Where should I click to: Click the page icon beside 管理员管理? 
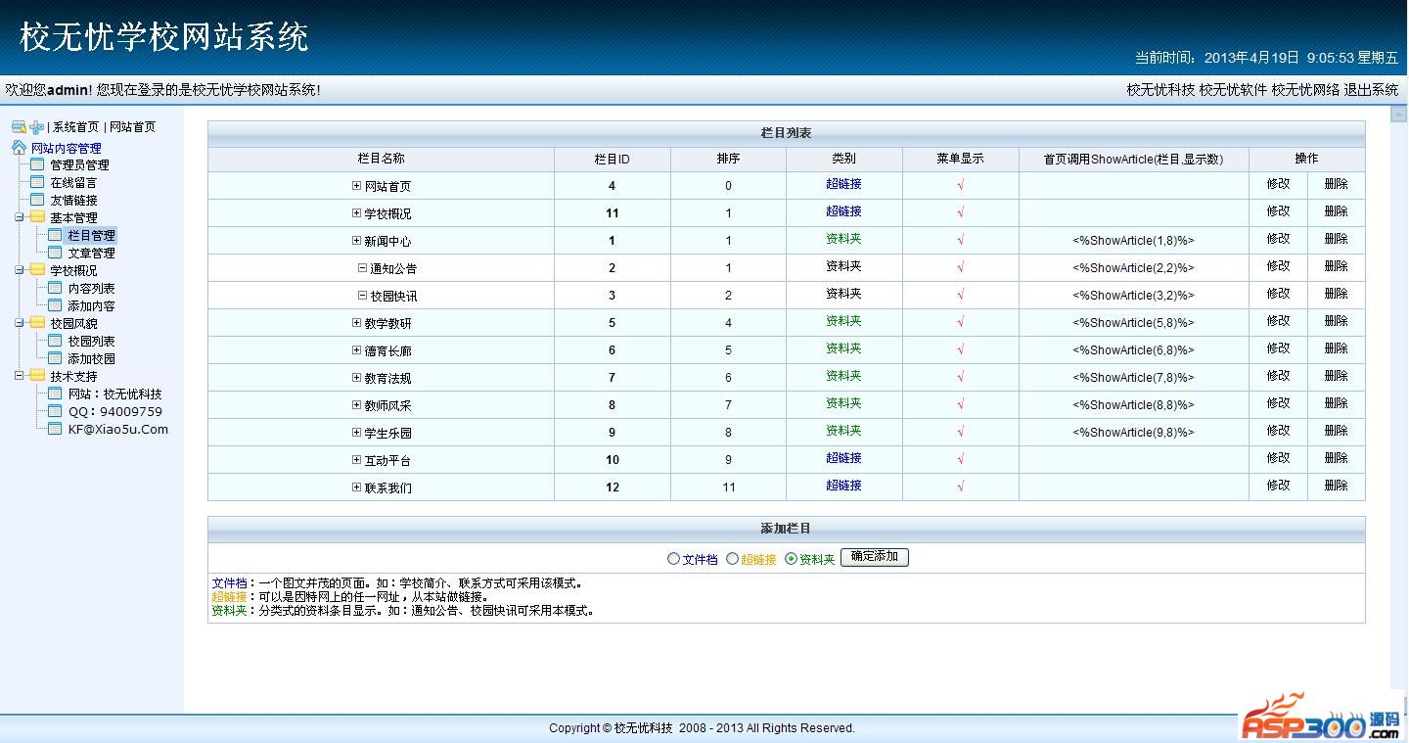pyautogui.click(x=38, y=164)
